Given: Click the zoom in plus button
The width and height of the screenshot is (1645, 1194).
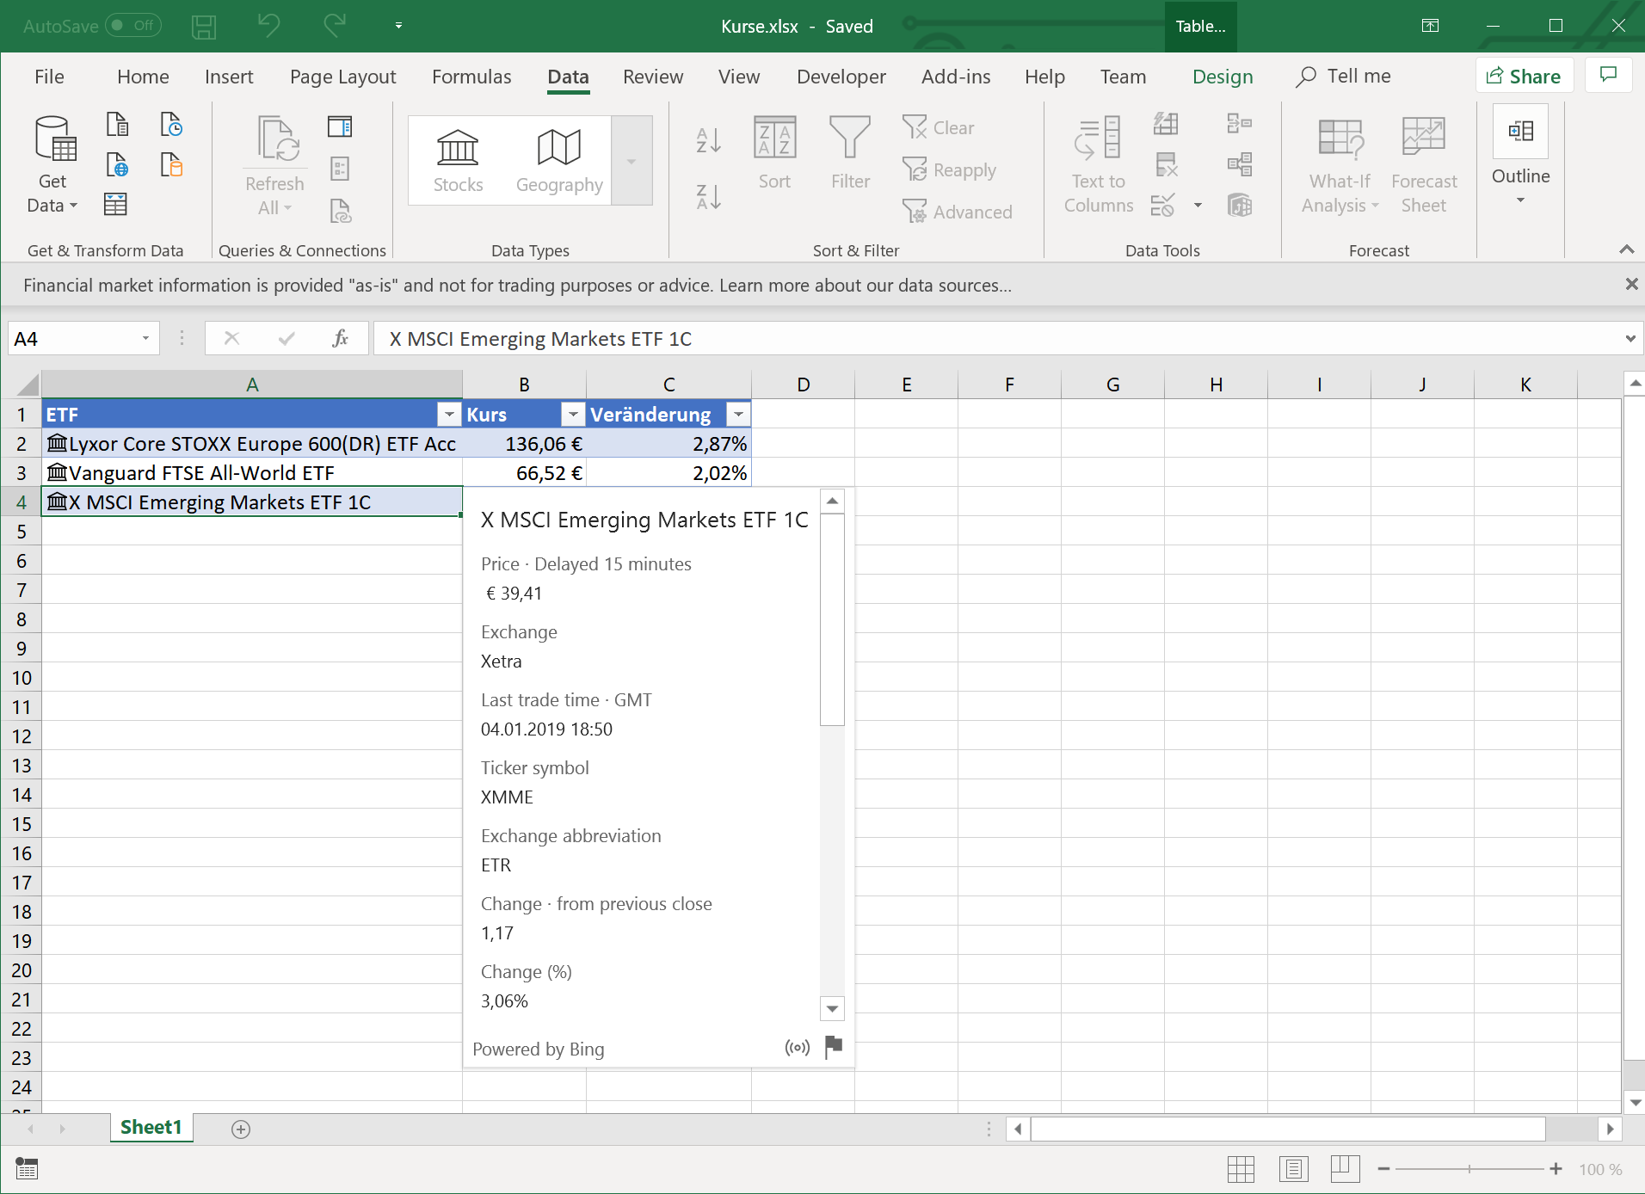Looking at the screenshot, I should 1556,1169.
